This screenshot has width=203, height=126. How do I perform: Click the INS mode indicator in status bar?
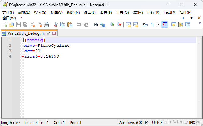(x=192, y=122)
